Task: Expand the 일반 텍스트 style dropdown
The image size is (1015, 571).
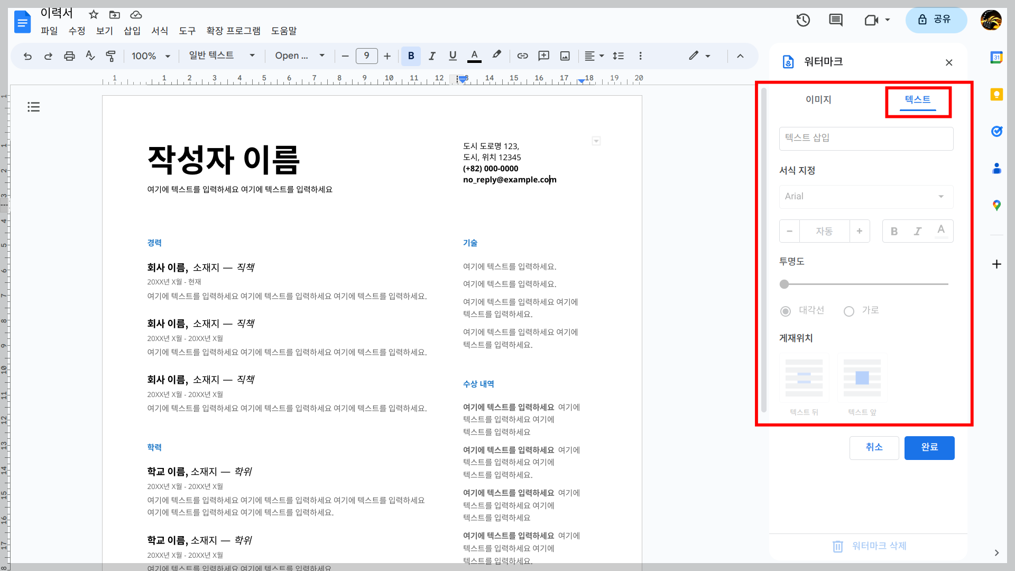Action: pyautogui.click(x=222, y=56)
